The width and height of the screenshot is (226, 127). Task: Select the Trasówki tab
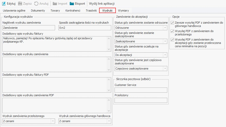(91, 11)
